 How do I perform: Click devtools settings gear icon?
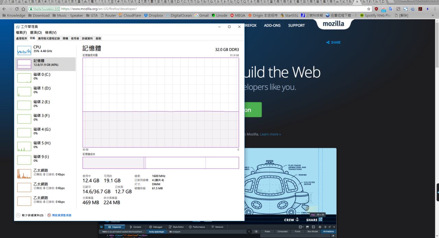pos(320,227)
